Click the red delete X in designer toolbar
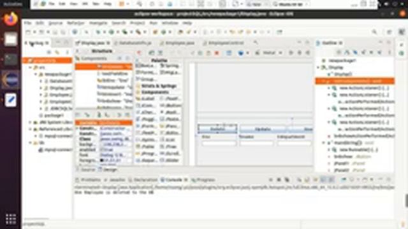Screen dimensions: 408x229 [217, 53]
